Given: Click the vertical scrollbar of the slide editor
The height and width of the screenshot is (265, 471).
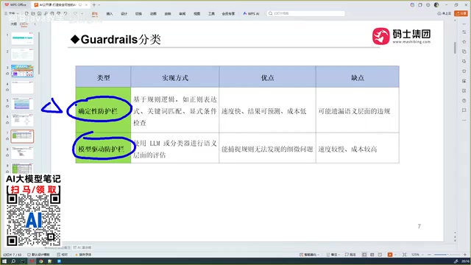Looking at the screenshot, I should tap(455, 48).
